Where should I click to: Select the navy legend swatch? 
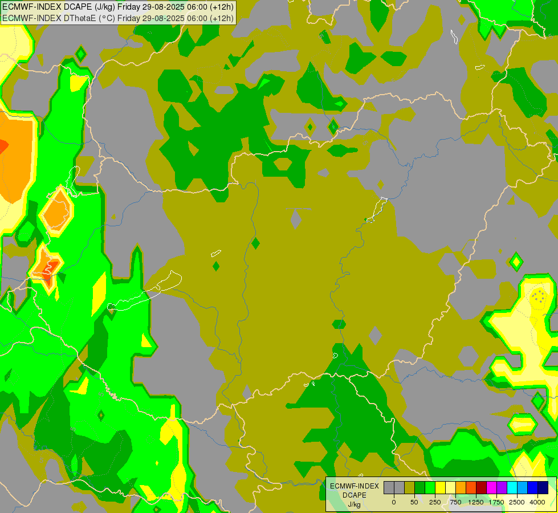543,487
